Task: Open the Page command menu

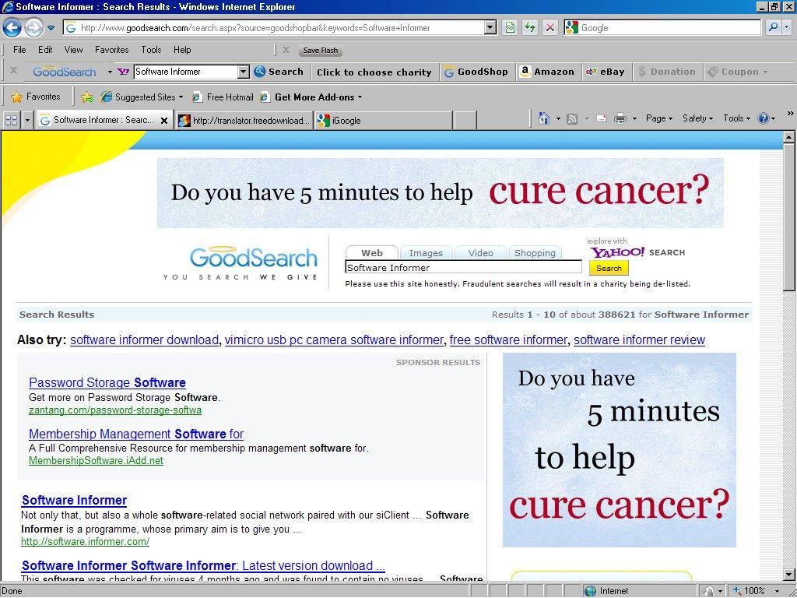Action: coord(658,118)
